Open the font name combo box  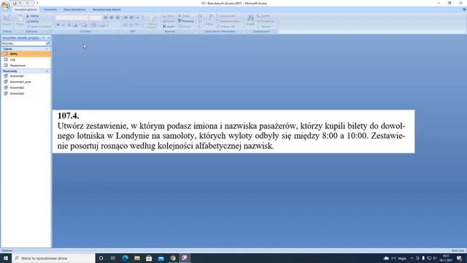(72, 18)
